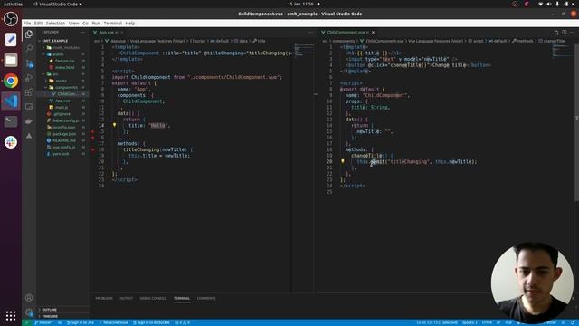Open Activities overview in top bar
This screenshot has height=326, width=579.
(13, 4)
